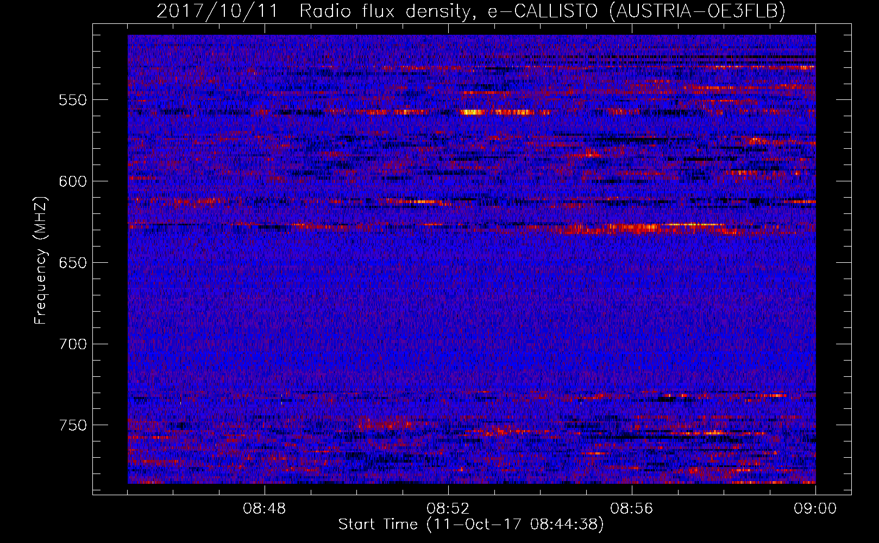The image size is (879, 543).
Task: Click the 08:48 time tick label
Action: pos(265,509)
